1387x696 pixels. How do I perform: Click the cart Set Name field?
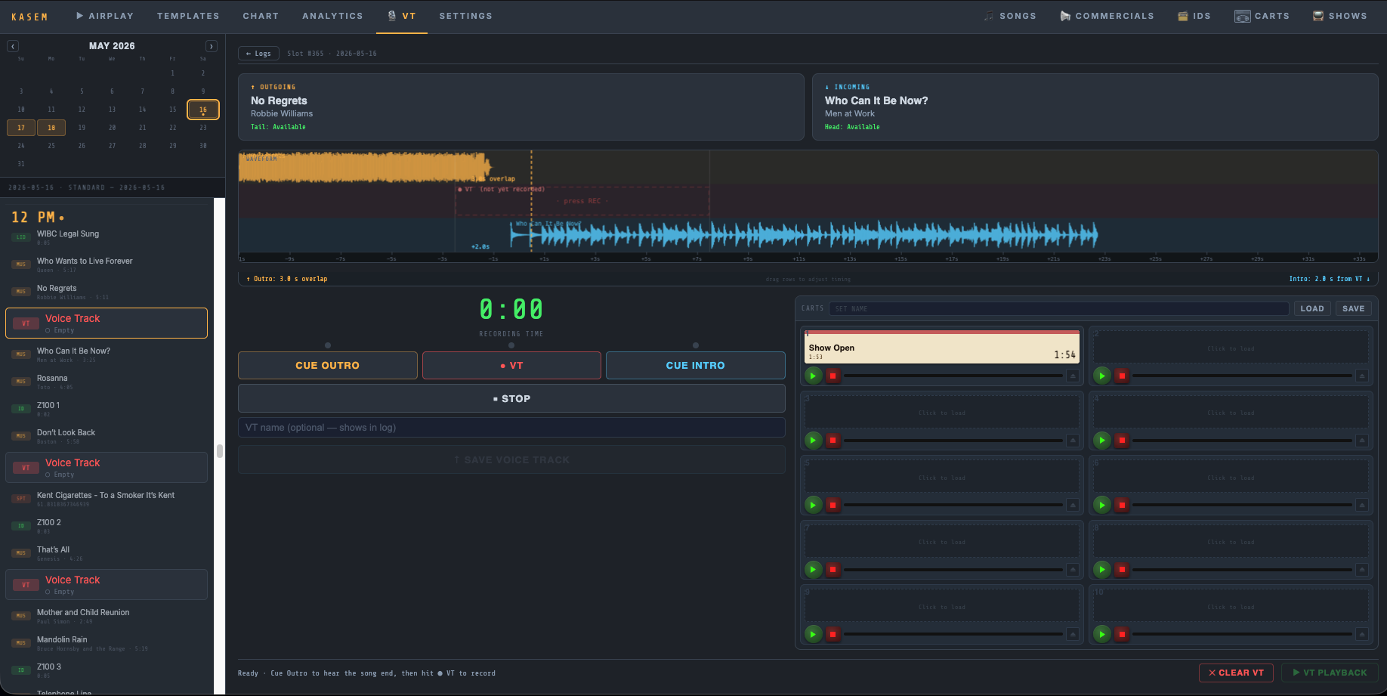point(1058,308)
